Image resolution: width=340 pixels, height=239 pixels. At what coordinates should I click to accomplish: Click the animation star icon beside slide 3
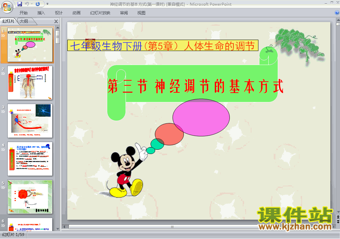click(3, 112)
